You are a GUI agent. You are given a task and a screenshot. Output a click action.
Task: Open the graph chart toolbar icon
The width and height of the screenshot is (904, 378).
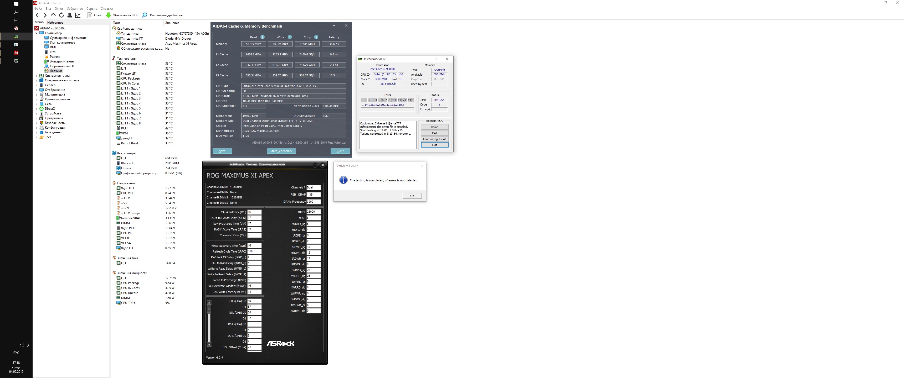coord(78,15)
